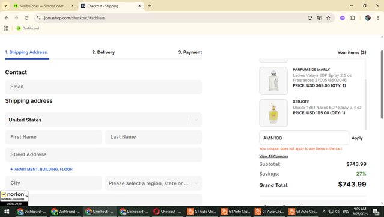Open a new browser tab
384x217 pixels.
(150, 6)
